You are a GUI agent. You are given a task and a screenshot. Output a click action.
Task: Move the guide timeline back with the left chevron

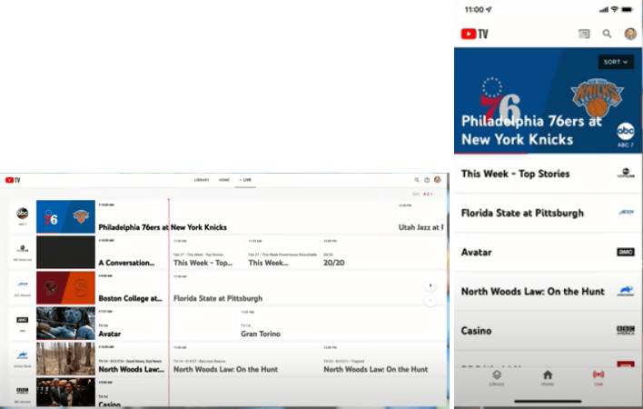click(x=430, y=300)
